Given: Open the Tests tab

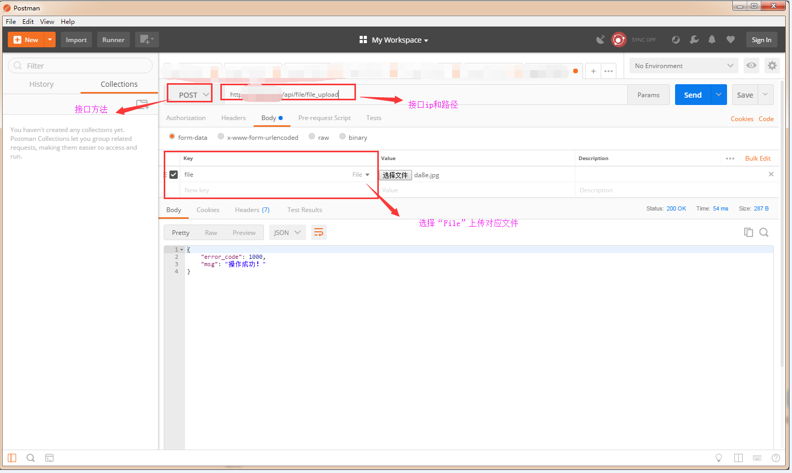Looking at the screenshot, I should click(374, 118).
